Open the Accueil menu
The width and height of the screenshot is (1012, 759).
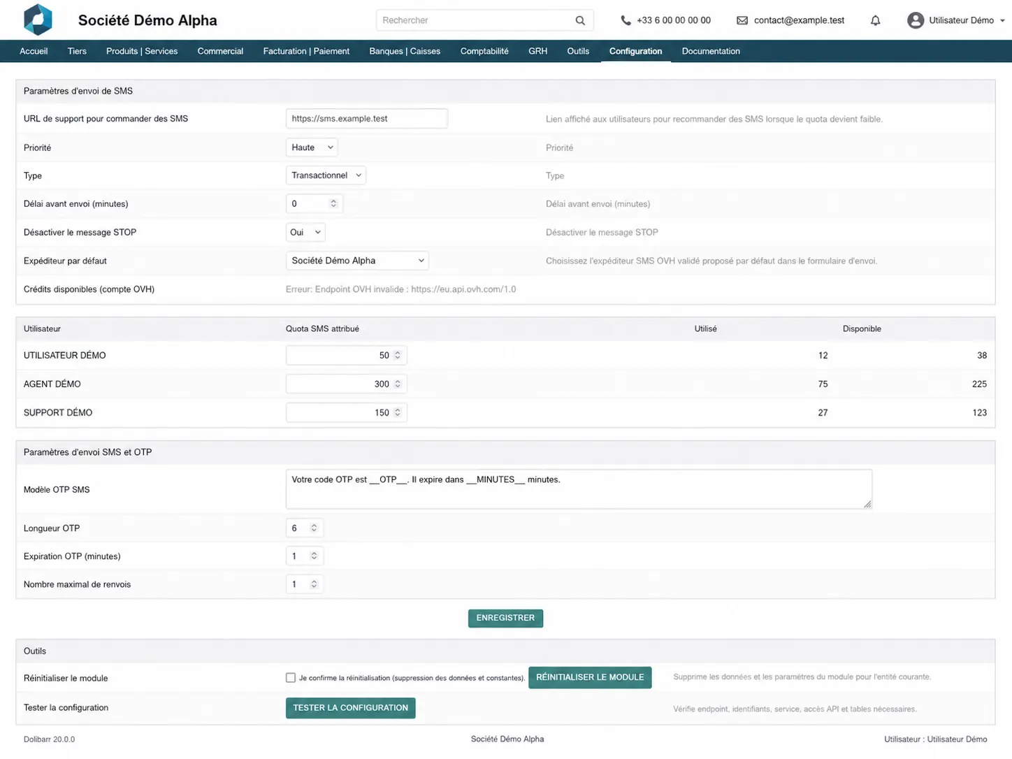(34, 51)
